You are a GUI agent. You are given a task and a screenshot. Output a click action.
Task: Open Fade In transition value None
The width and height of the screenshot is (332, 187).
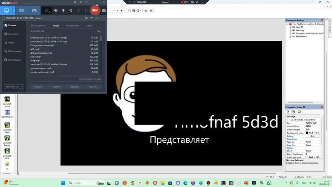click(312, 142)
